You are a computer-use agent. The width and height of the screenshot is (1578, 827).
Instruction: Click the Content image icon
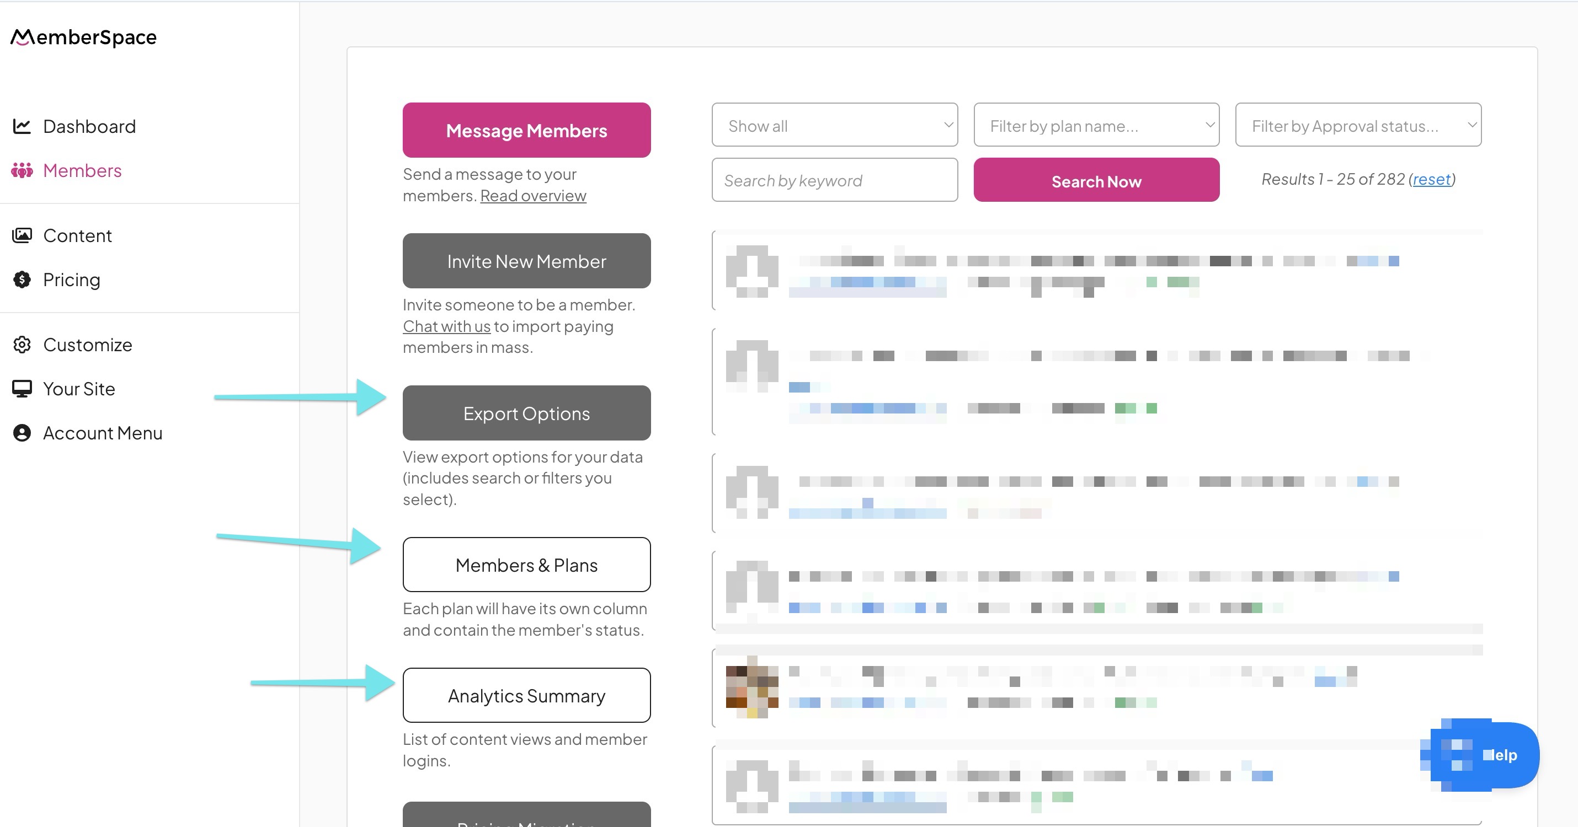[x=22, y=235]
